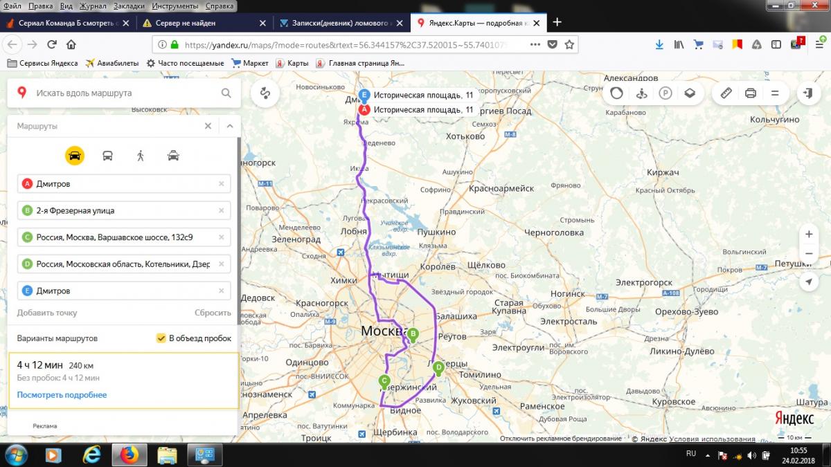831x467 pixels.
Task: Click green waypoint marker B on map
Action: point(413,335)
